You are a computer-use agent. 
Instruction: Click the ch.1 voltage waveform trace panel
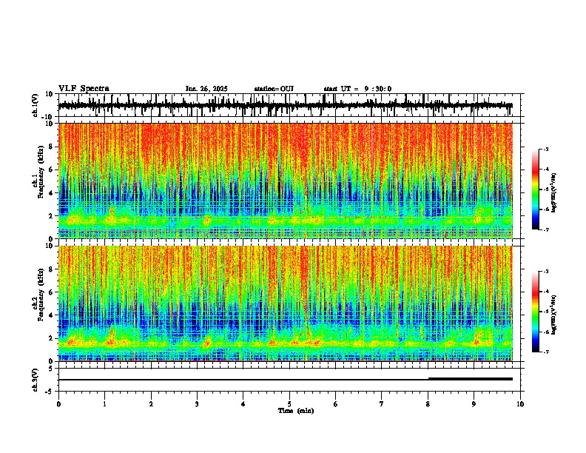[x=291, y=105]
